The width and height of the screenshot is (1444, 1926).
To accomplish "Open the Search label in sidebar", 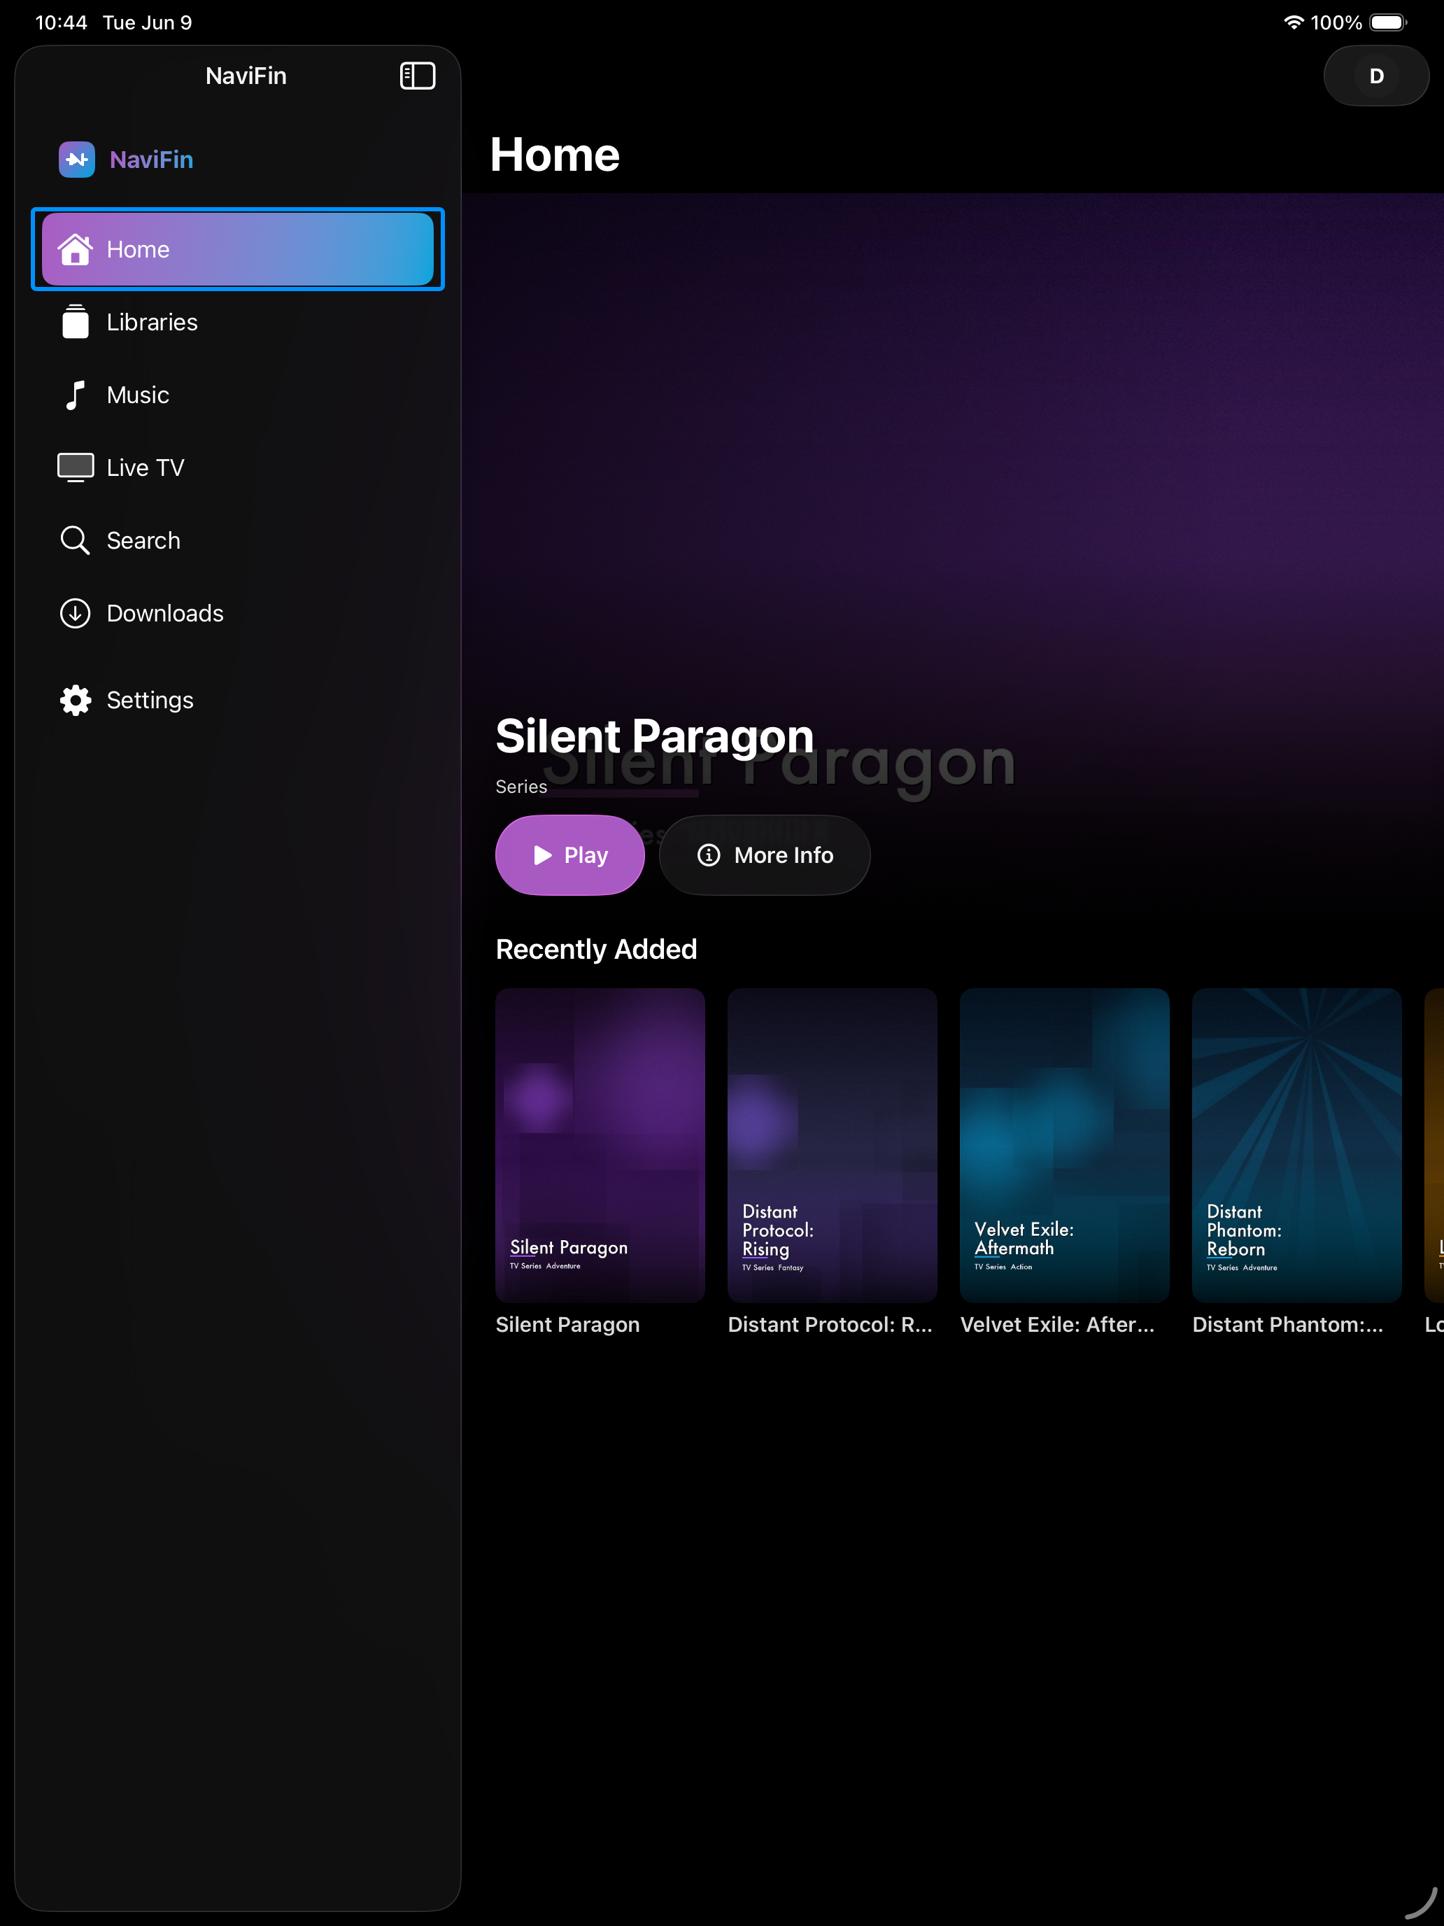I will pyautogui.click(x=143, y=541).
